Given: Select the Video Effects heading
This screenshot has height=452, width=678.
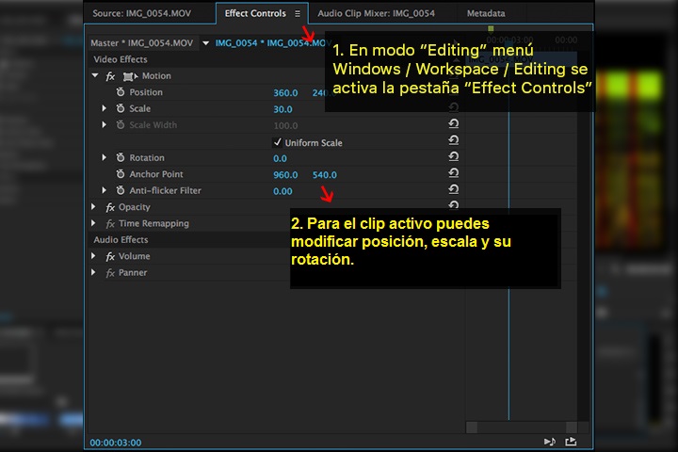Looking at the screenshot, I should point(121,59).
